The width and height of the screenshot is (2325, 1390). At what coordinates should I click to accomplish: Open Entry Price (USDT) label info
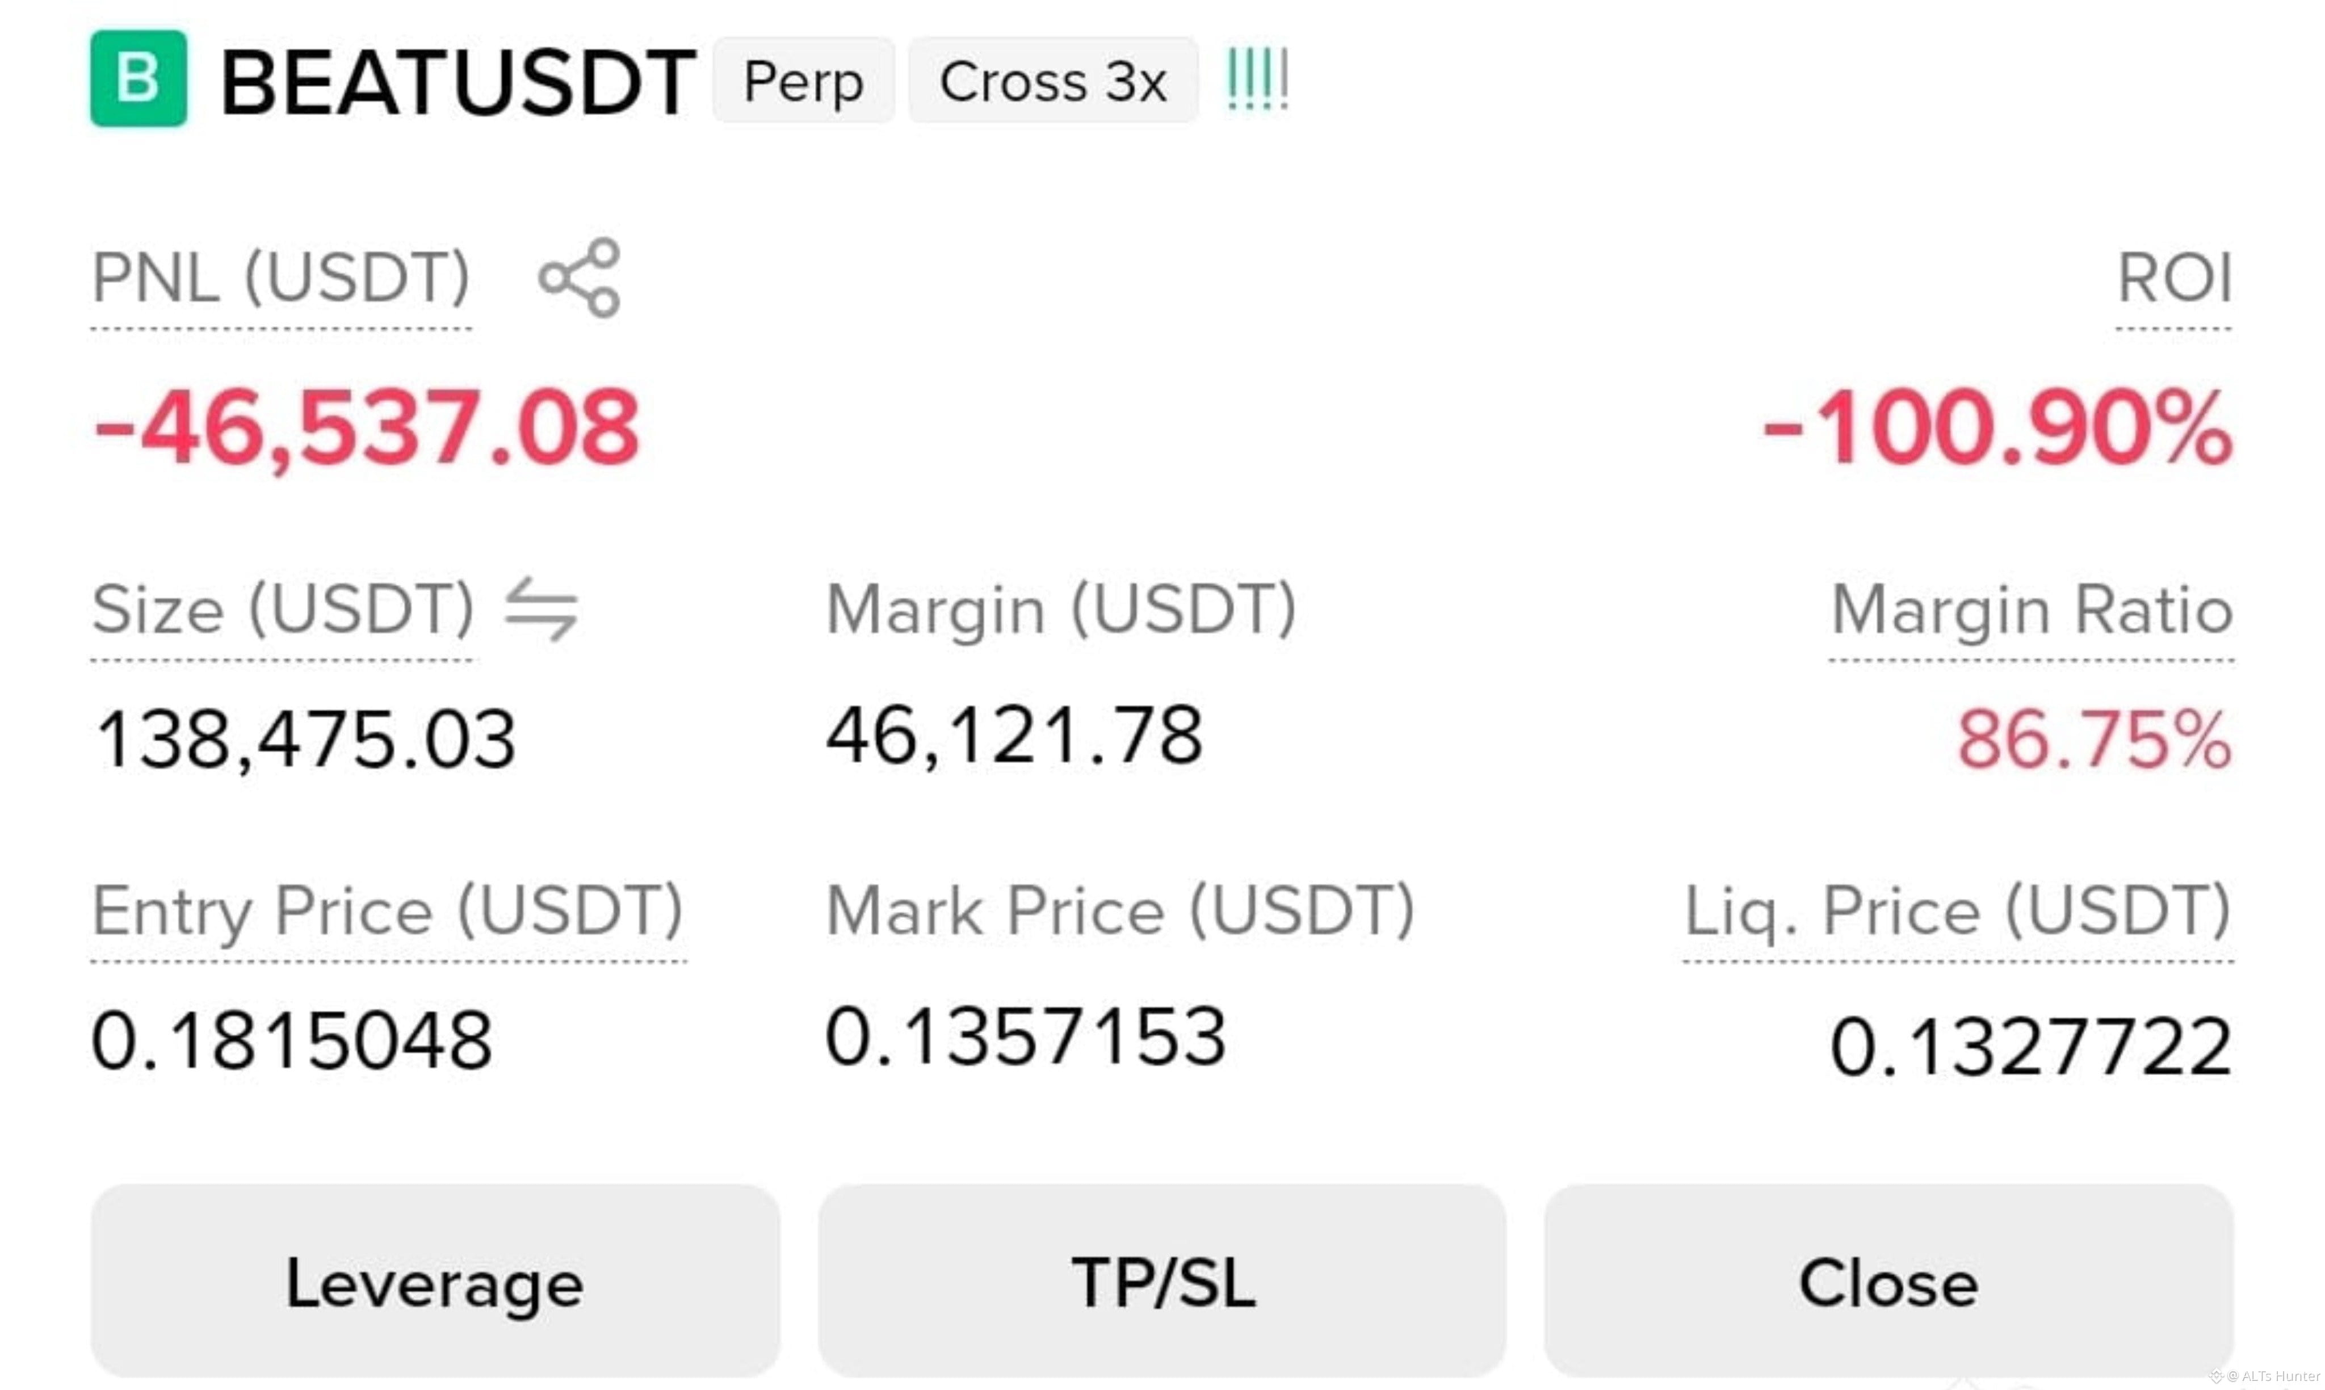tap(389, 912)
